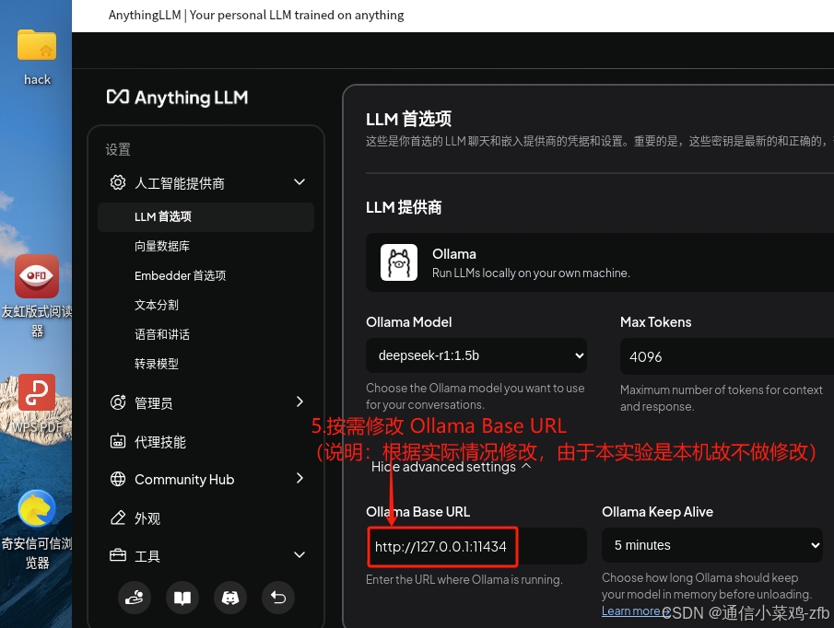Viewport: 834px width, 628px height.
Task: Open the Ollama Keep Alive dropdown
Action: pyautogui.click(x=712, y=545)
